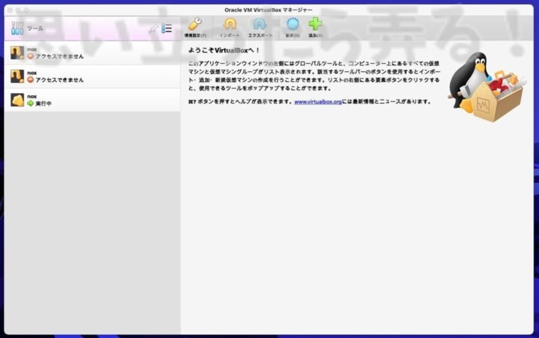Image resolution: width=539 pixels, height=338 pixels.
Task: Click the Oracle VM VirtualBox マネージャー title text
Action: click(268, 10)
